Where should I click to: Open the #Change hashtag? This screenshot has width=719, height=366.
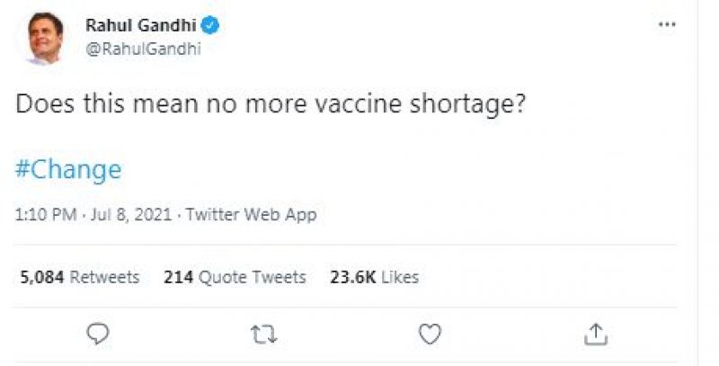(68, 169)
